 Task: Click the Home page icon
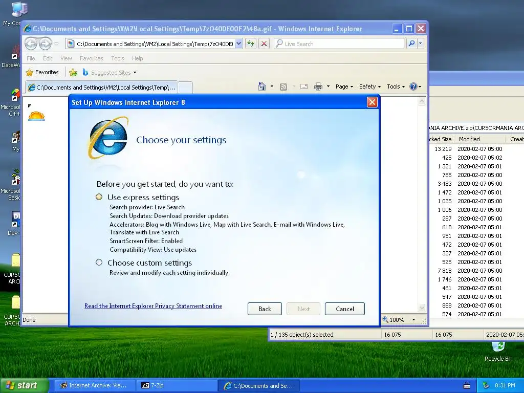click(x=262, y=86)
